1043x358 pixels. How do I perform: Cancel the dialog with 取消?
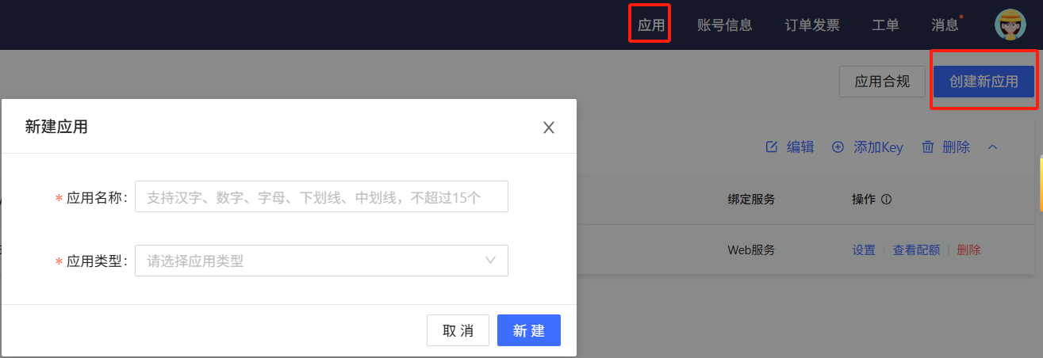(458, 330)
